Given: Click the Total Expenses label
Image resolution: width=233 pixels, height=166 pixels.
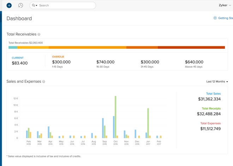Looking at the screenshot, I should (x=210, y=123).
